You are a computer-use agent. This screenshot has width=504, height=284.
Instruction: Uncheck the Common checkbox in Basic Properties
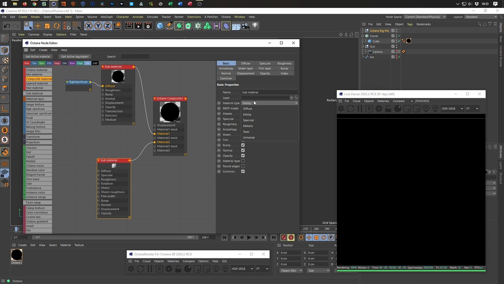[243, 171]
